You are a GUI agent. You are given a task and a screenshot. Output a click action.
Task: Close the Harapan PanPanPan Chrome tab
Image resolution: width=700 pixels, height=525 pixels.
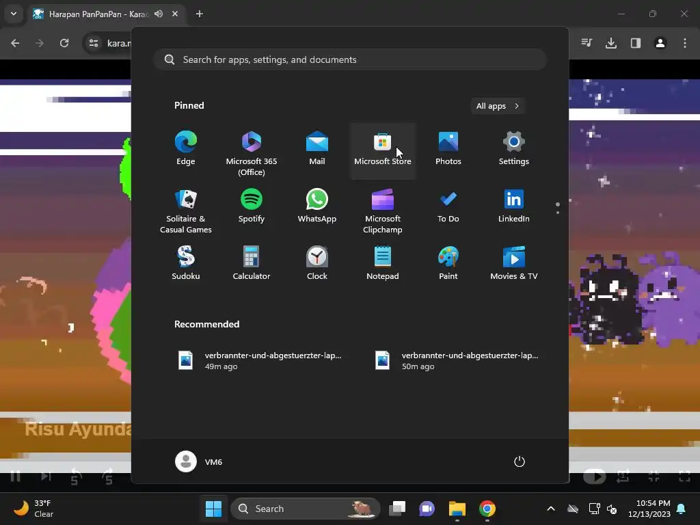(175, 14)
